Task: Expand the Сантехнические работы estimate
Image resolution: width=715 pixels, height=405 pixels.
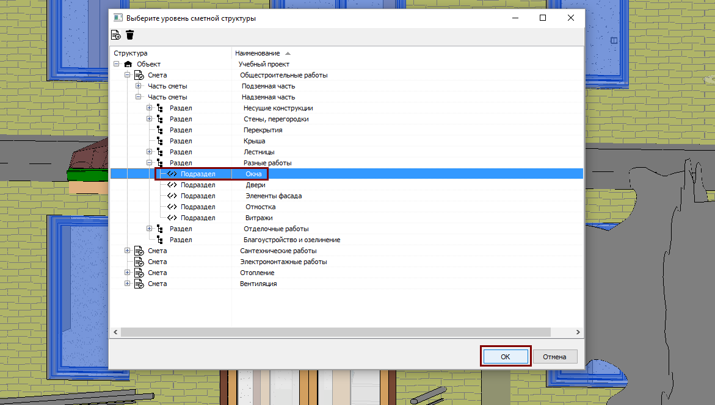Action: click(127, 251)
